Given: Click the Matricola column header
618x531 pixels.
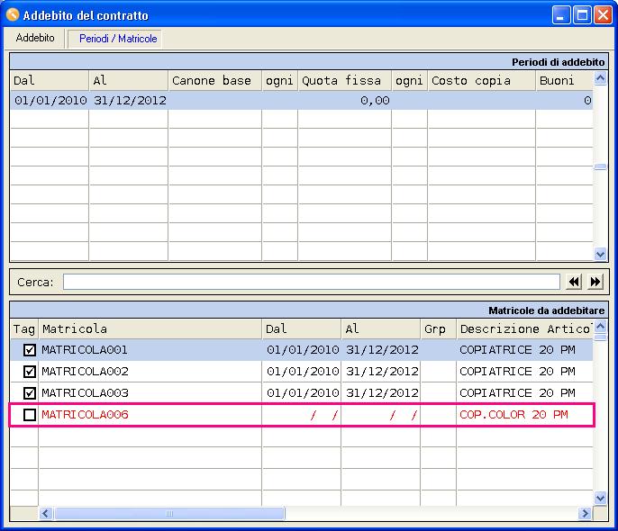Looking at the screenshot, I should click(x=150, y=328).
